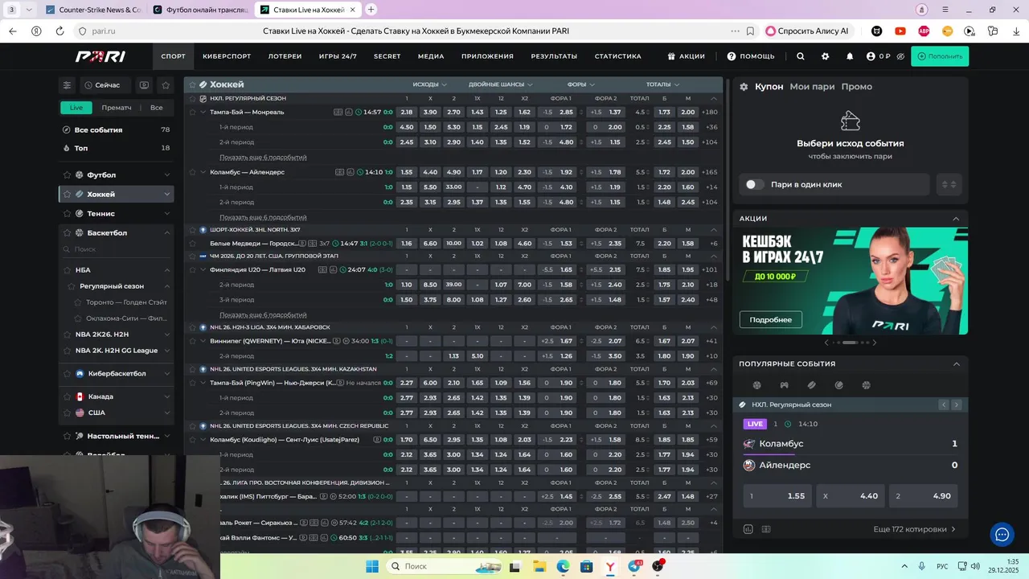Open notifications bell icon

tap(850, 56)
